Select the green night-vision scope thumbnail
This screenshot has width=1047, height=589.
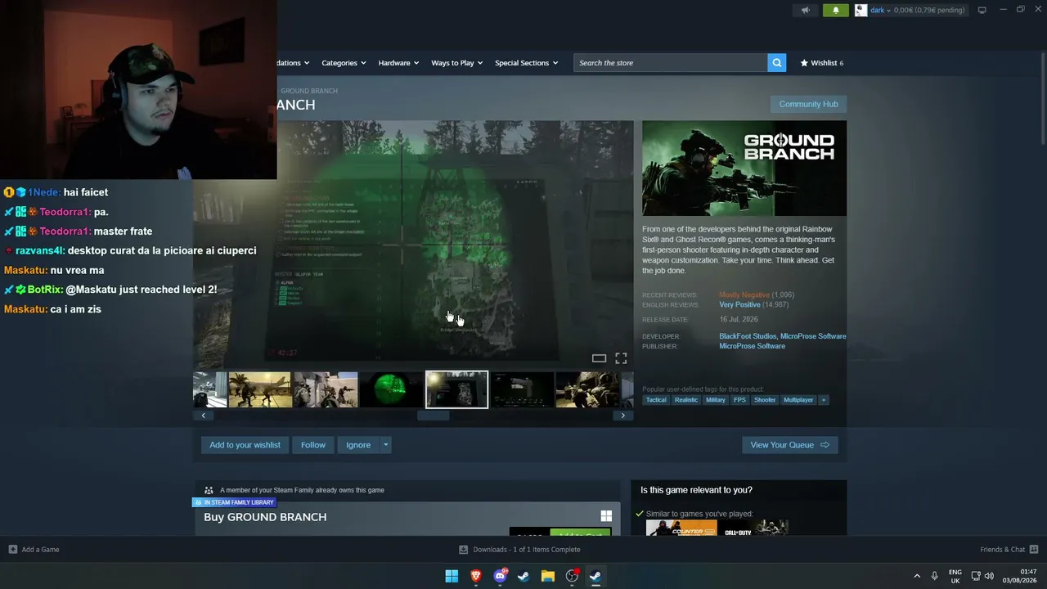coord(391,389)
